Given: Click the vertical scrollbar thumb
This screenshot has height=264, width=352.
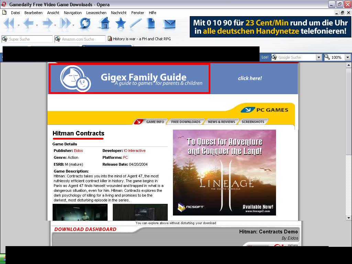Looking at the screenshot, I should click(349, 112).
